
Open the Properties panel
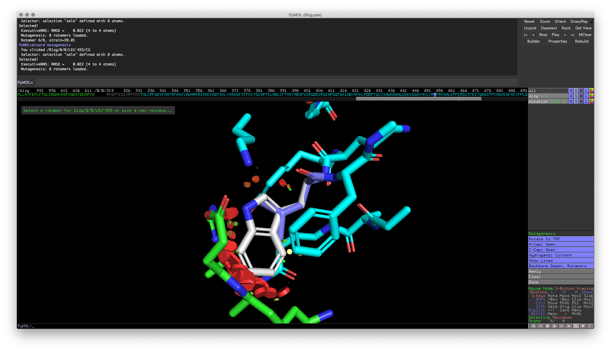pyautogui.click(x=557, y=41)
